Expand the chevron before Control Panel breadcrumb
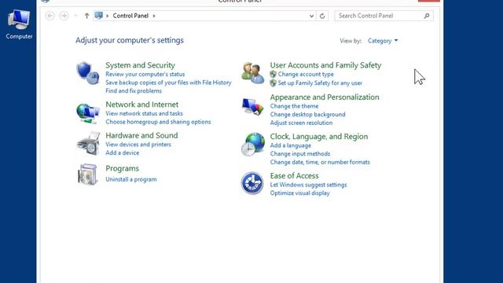The height and width of the screenshot is (283, 503). pyautogui.click(x=107, y=16)
